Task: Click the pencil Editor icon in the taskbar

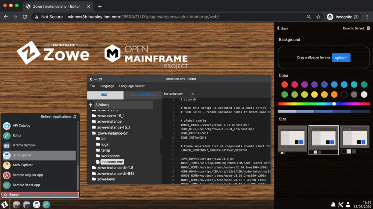Action: pos(46,204)
